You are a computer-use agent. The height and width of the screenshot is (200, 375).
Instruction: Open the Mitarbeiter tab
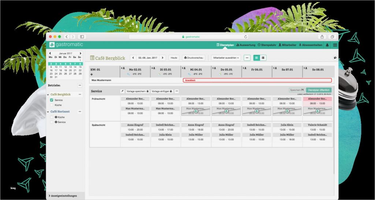coord(287,45)
